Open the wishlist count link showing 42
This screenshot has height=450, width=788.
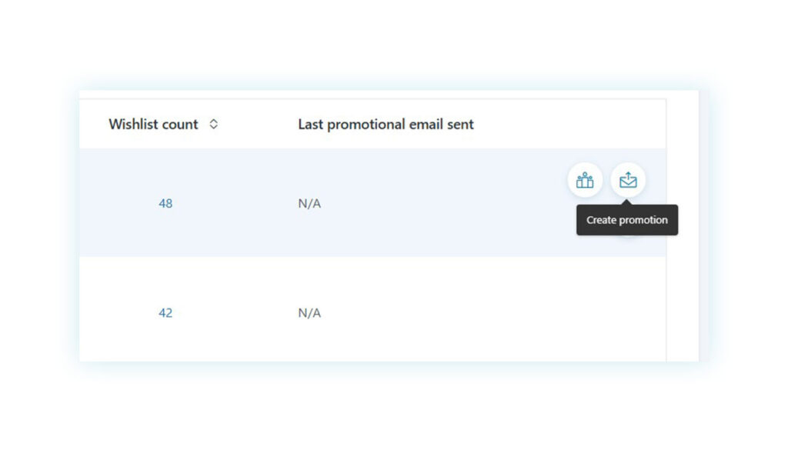coord(165,312)
